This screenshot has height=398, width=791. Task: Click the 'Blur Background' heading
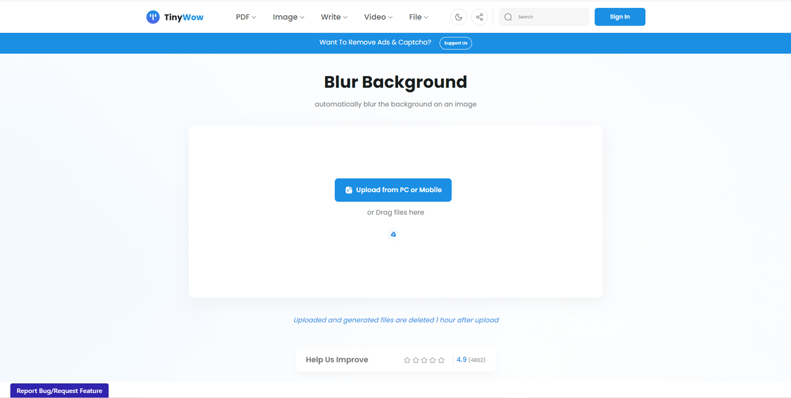(x=395, y=82)
